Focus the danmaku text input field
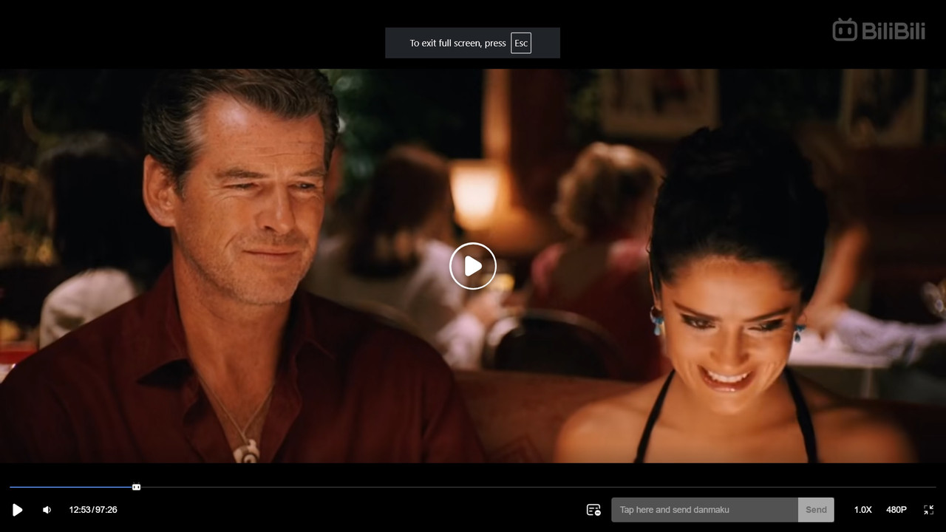This screenshot has height=532, width=946. tap(704, 510)
